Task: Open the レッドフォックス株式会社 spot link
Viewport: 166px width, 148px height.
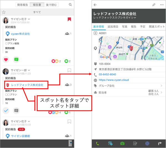Action: tap(27, 85)
